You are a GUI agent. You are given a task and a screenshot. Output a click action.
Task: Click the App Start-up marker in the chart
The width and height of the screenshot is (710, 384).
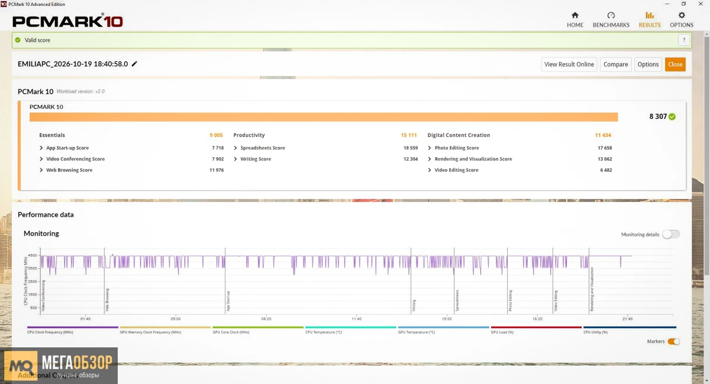coord(228,301)
